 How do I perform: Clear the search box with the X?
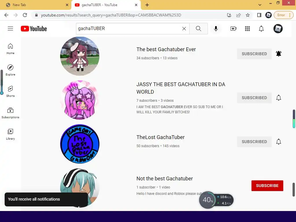click(x=184, y=29)
